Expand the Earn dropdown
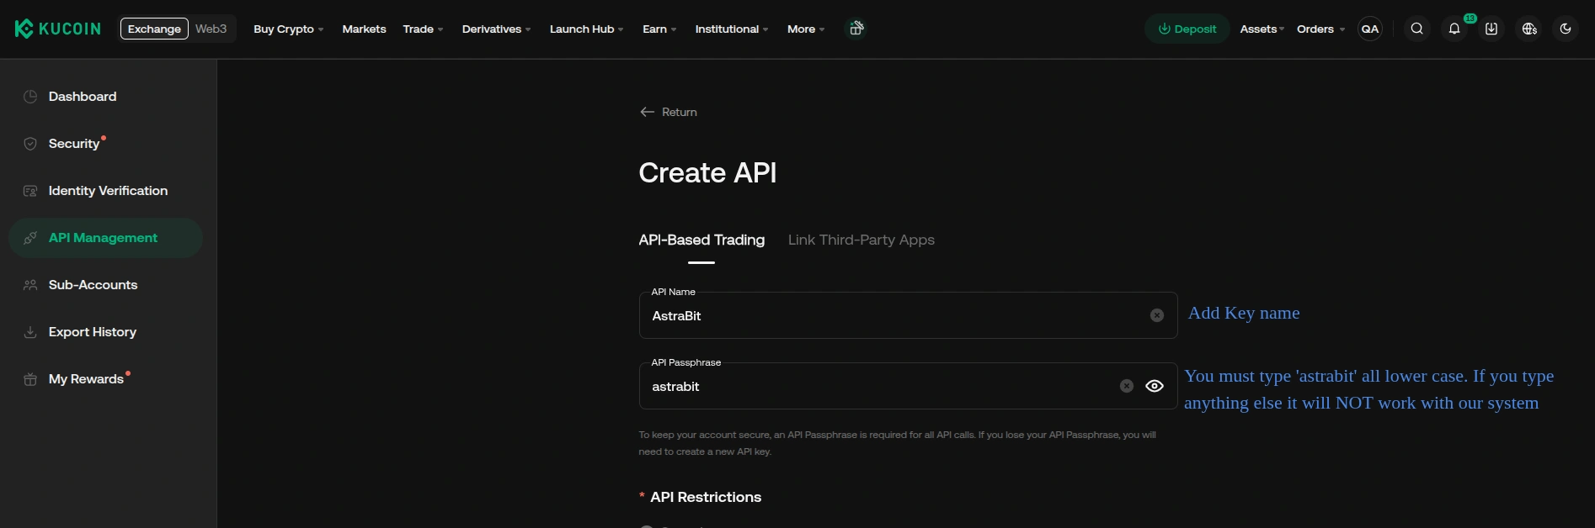The image size is (1595, 528). pyautogui.click(x=659, y=29)
